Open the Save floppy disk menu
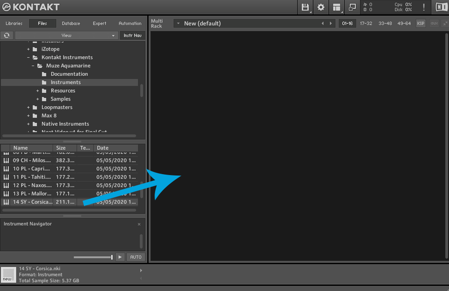 point(305,7)
